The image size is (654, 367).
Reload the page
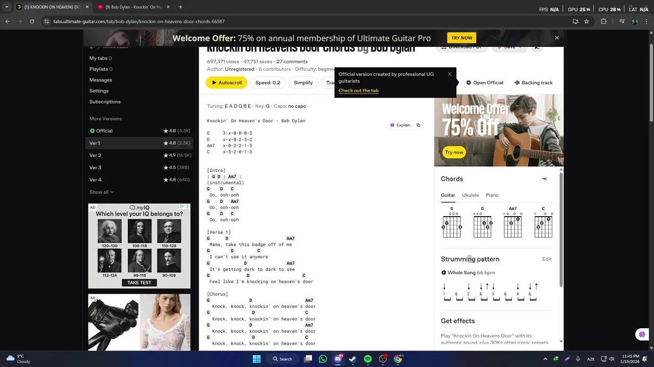coord(32,21)
